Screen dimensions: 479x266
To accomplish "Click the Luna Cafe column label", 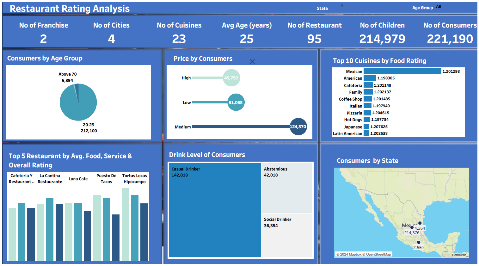I will click(x=78, y=179).
